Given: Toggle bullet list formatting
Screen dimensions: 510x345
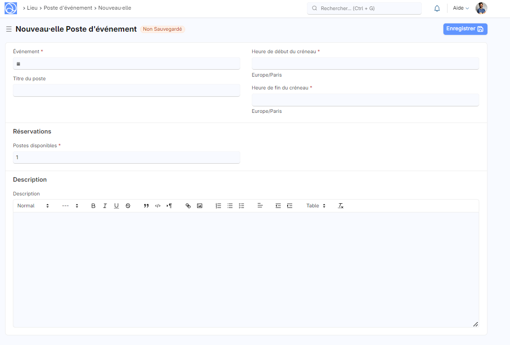Looking at the screenshot, I should 230,206.
